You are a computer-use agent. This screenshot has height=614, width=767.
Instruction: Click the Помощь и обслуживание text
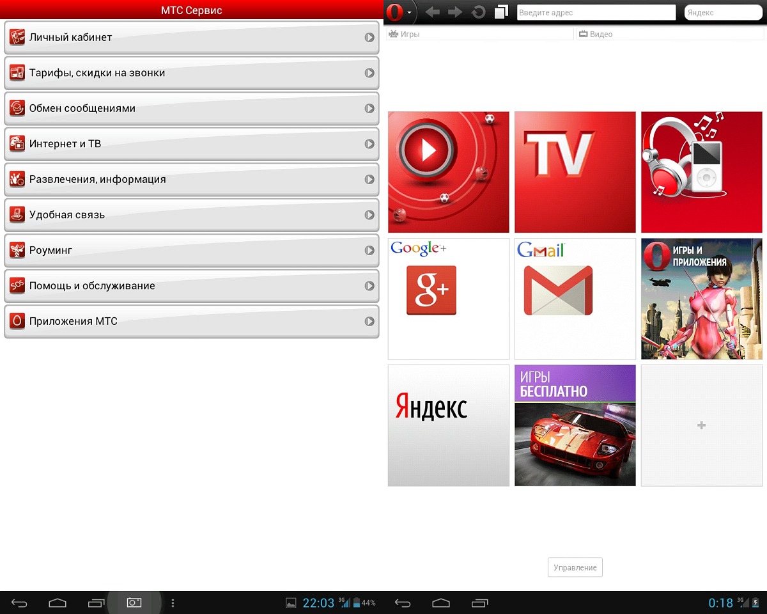92,286
